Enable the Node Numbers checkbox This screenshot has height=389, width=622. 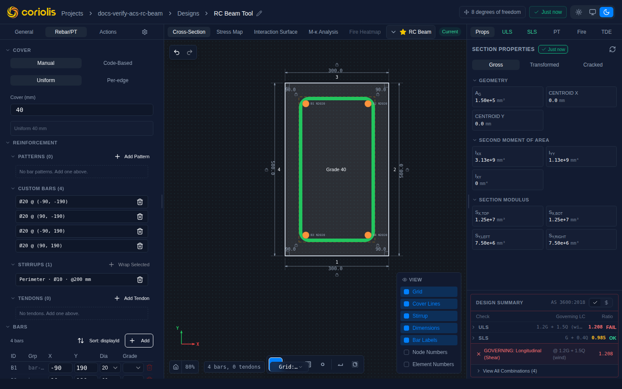coord(406,352)
